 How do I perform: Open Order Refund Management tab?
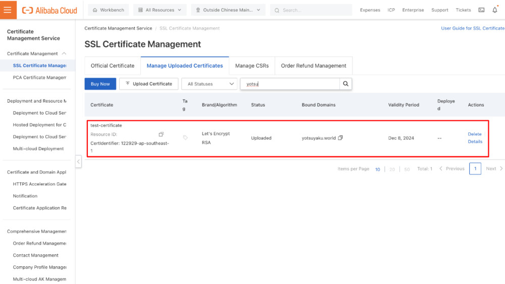[314, 66]
